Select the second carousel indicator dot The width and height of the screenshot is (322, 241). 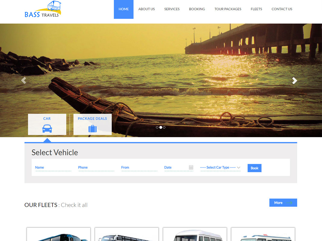point(161,127)
